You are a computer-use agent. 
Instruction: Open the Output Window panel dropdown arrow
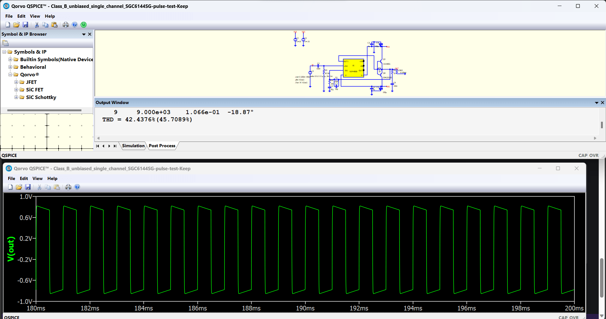597,103
